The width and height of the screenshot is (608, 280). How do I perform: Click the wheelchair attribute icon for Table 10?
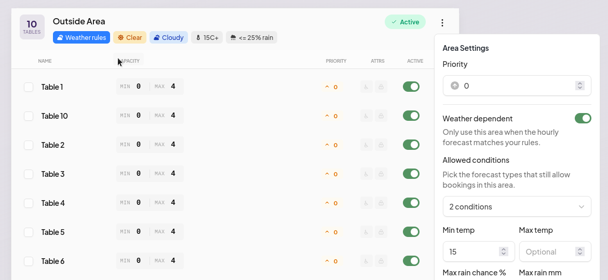(367, 116)
